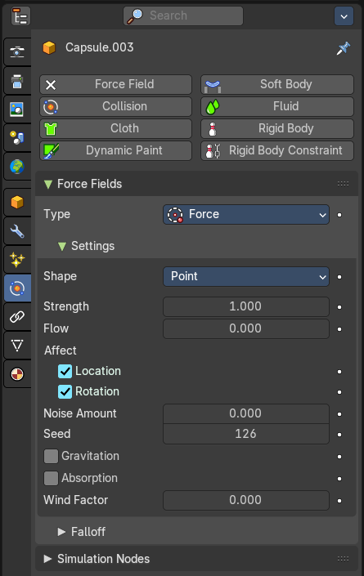Click the Wind Factor animate dot

point(339,501)
